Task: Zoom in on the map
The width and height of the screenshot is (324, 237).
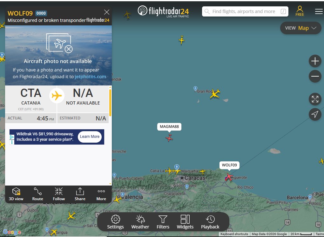Action: tap(315, 61)
